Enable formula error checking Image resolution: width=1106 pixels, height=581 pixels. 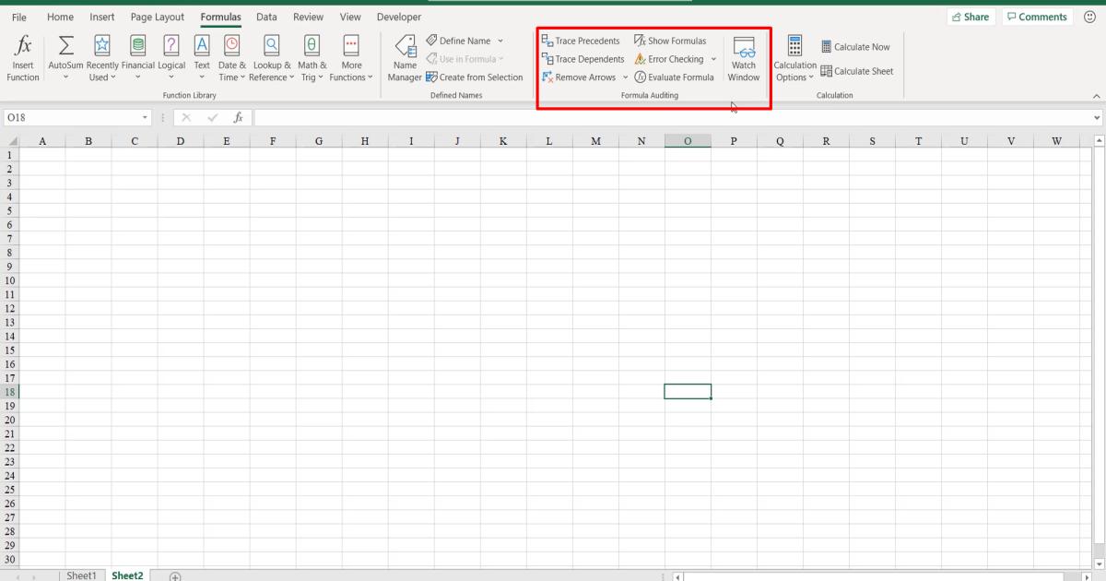click(669, 59)
